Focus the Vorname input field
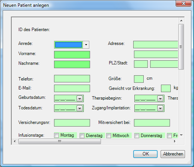 click(72, 55)
